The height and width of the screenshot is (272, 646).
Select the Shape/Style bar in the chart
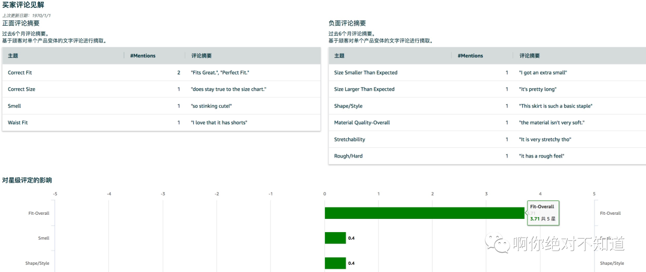[335, 263]
